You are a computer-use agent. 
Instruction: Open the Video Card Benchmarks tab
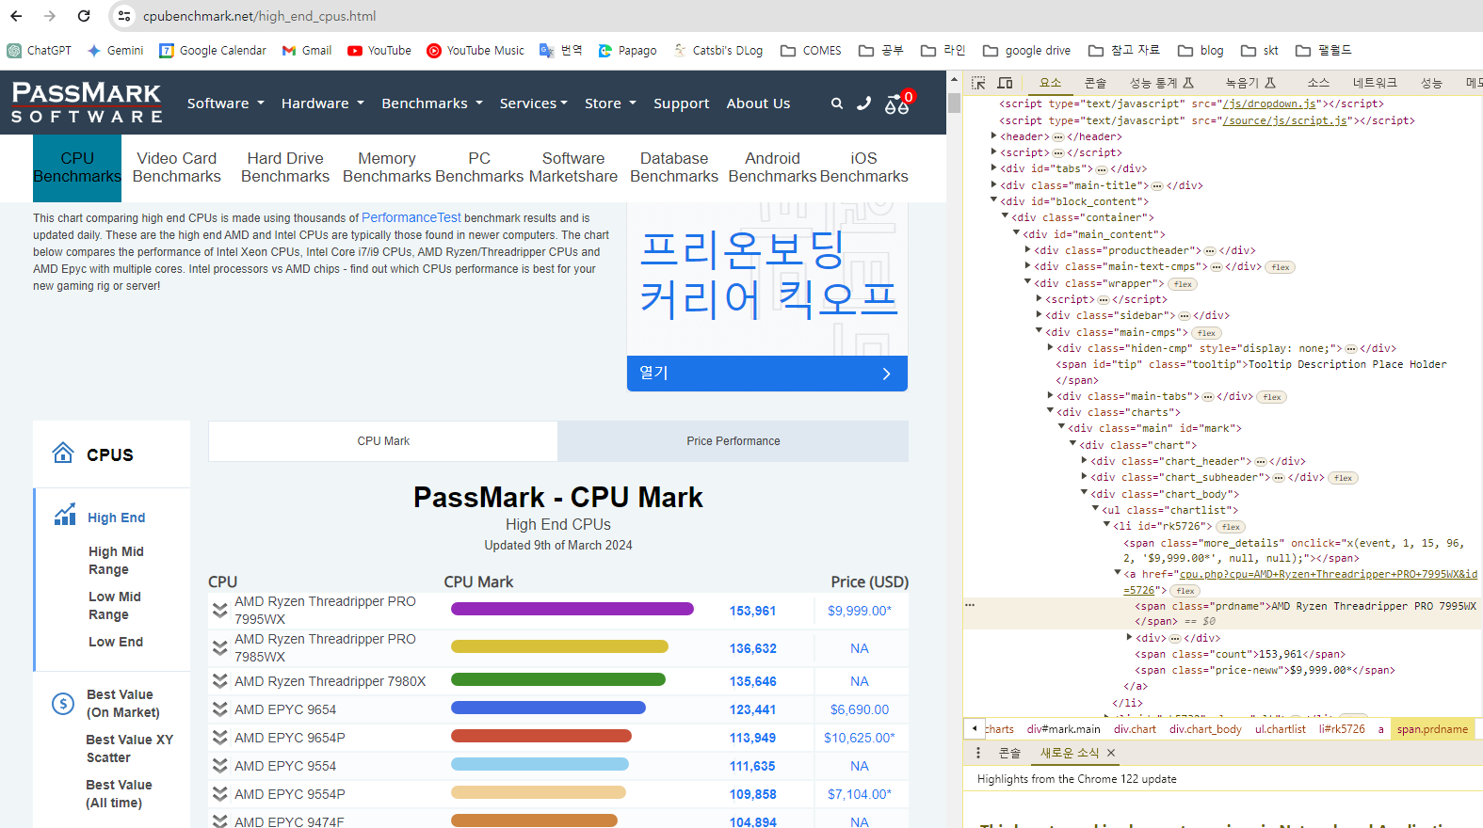(176, 167)
